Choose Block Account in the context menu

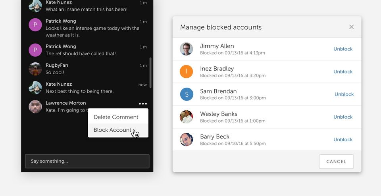tap(112, 130)
